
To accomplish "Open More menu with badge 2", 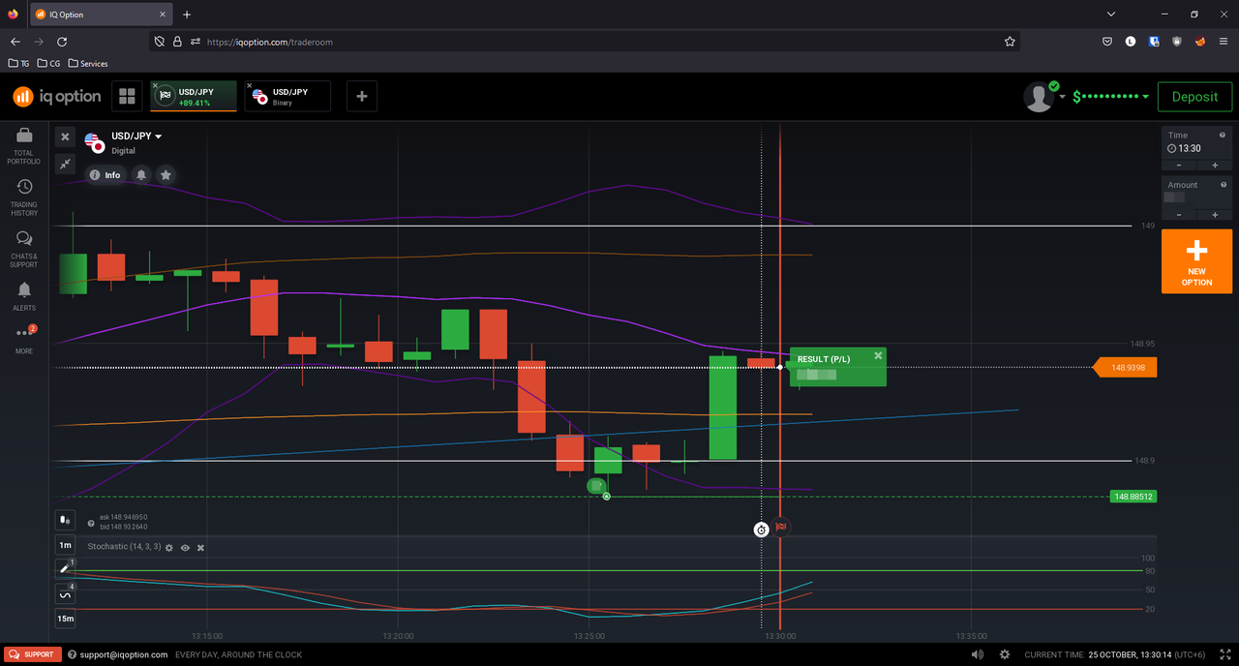I will coord(24,339).
